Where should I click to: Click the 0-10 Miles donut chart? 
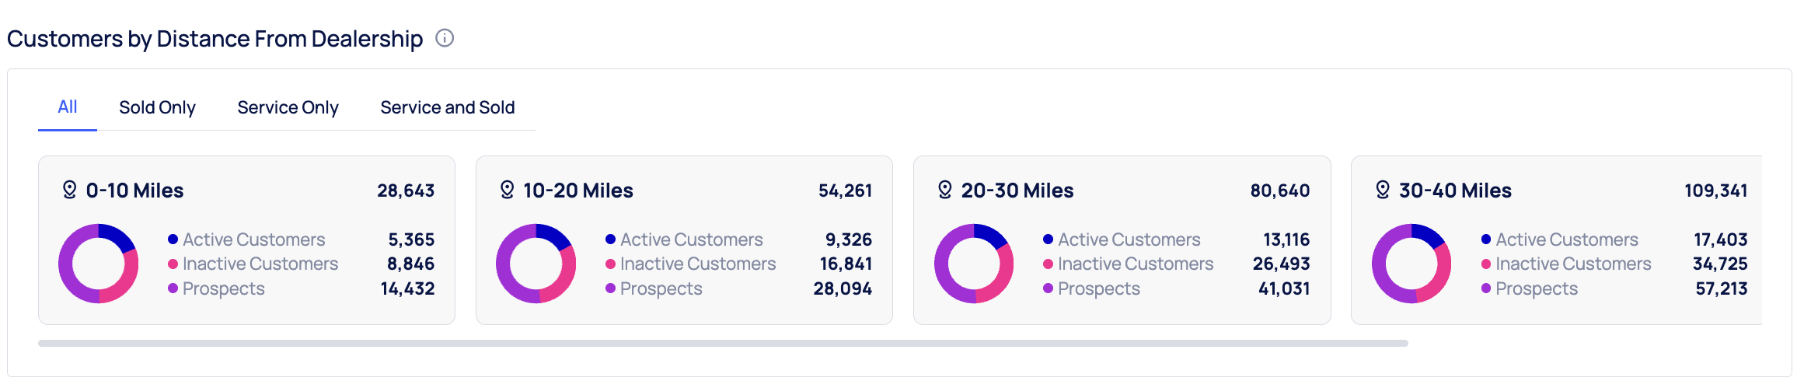pyautogui.click(x=99, y=264)
